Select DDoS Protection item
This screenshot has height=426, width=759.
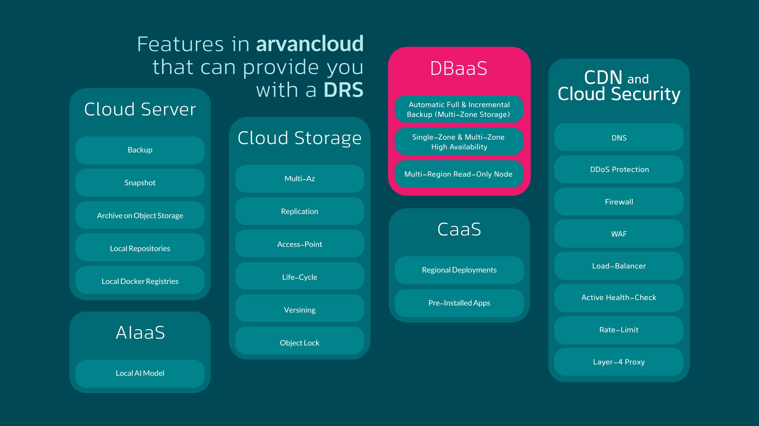[x=619, y=169]
